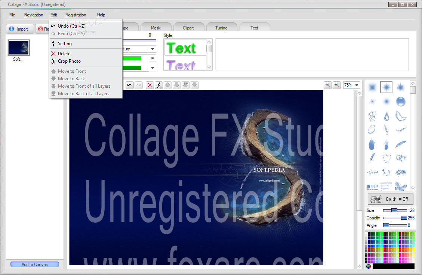Screen dimensions: 422x275
Task: Click move to back of all layers toolbar icon
Action: 195,85
